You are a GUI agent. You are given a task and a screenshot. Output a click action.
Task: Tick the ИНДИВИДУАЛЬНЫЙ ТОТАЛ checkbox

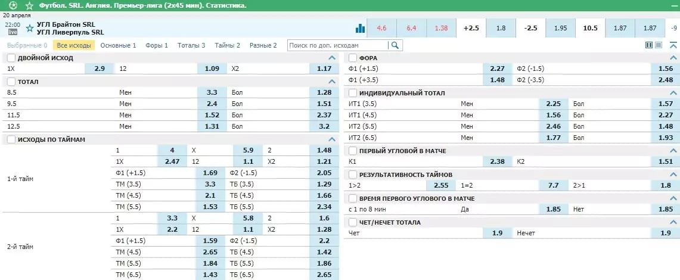[353, 93]
